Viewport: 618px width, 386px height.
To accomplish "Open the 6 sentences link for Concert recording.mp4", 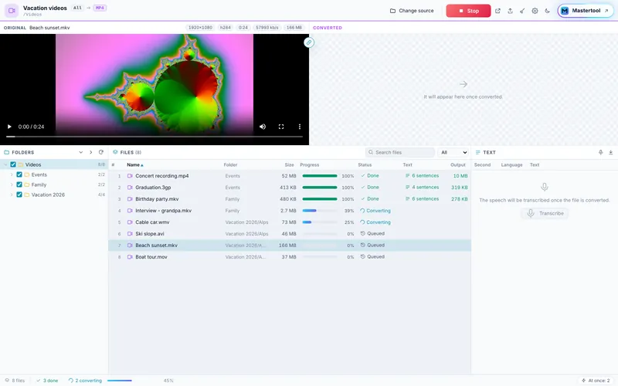I will click(422, 176).
